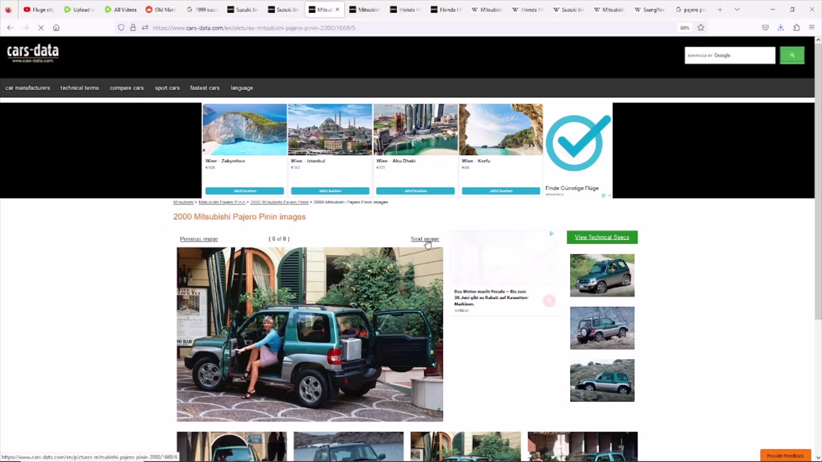This screenshot has width=822, height=462.
Task: Click Google custom search input field
Action: tap(730, 55)
